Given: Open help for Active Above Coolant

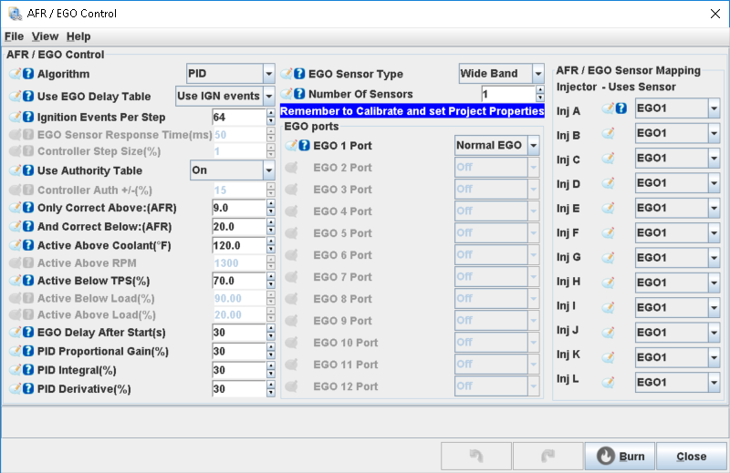Looking at the screenshot, I should [28, 246].
